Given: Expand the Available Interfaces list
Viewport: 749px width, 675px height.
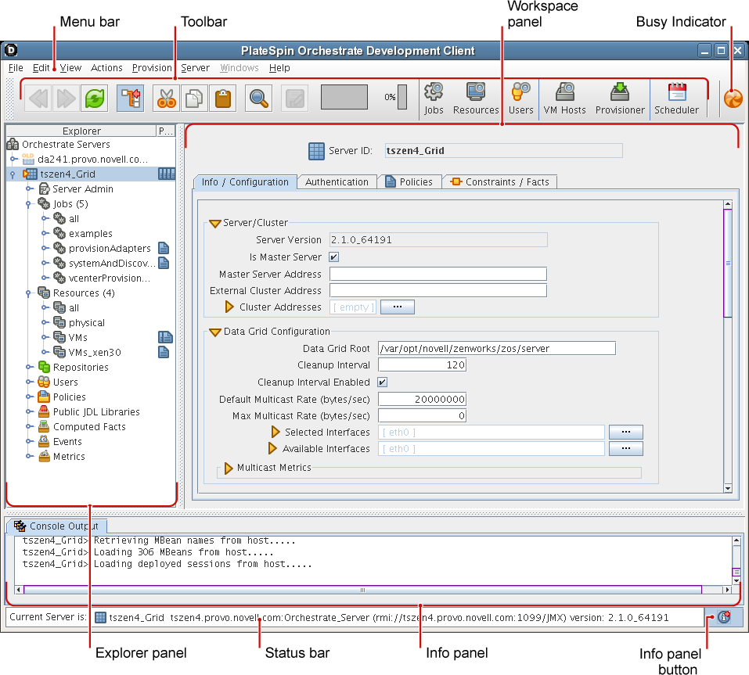Looking at the screenshot, I should pos(272,448).
